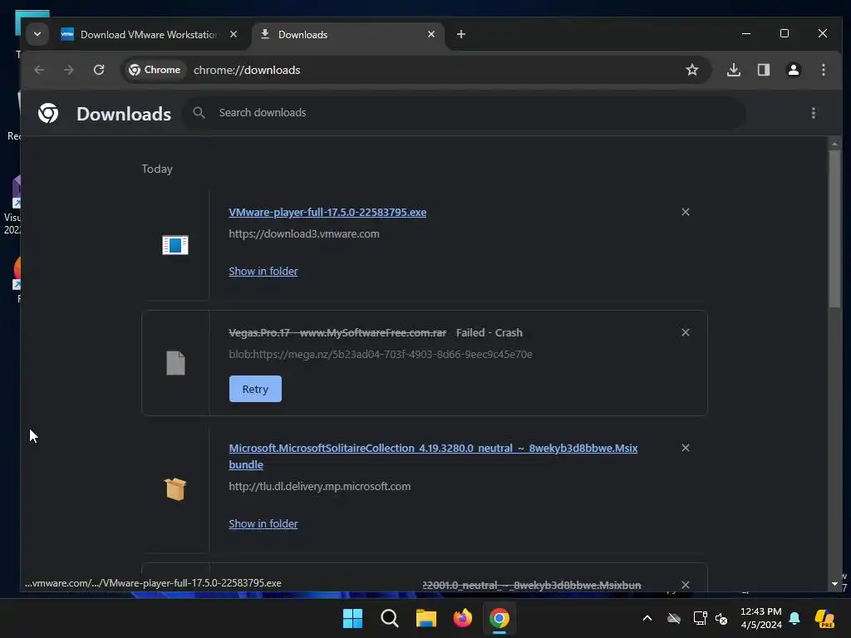Show VMware player download in folder

(263, 272)
